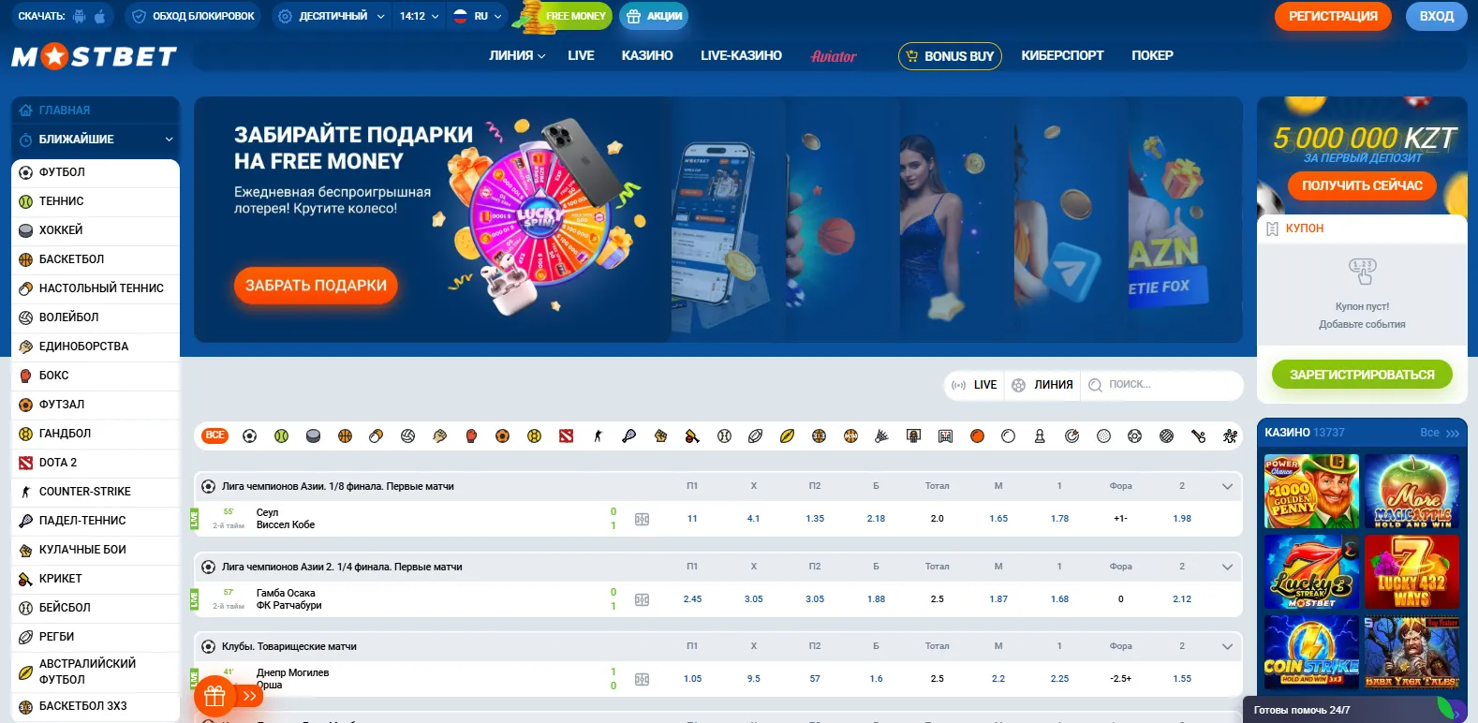
Task: Click the chess pawn sport filter icon
Action: [1040, 435]
